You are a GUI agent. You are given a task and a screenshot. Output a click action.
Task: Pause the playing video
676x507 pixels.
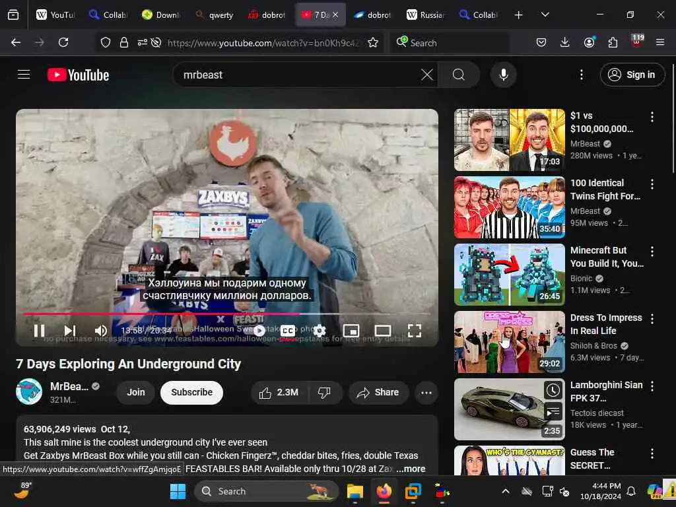pyautogui.click(x=39, y=331)
